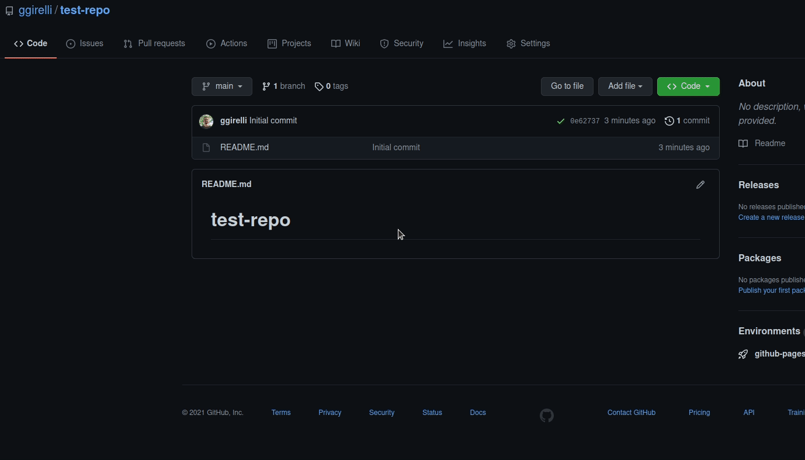Open Initial commit link in README.md row
This screenshot has width=805, height=460.
396,147
